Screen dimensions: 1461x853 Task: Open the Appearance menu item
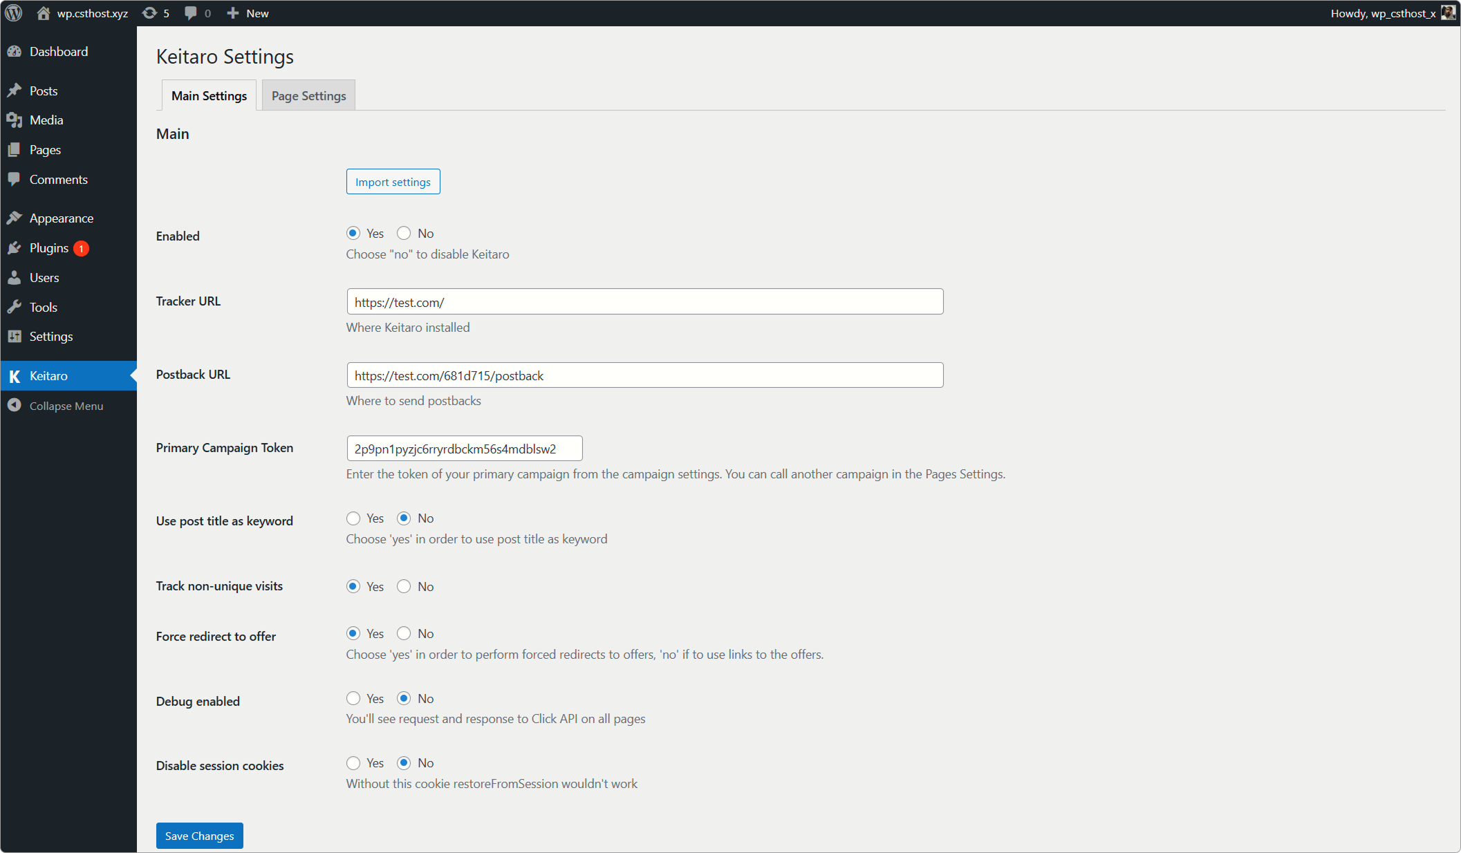(68, 218)
